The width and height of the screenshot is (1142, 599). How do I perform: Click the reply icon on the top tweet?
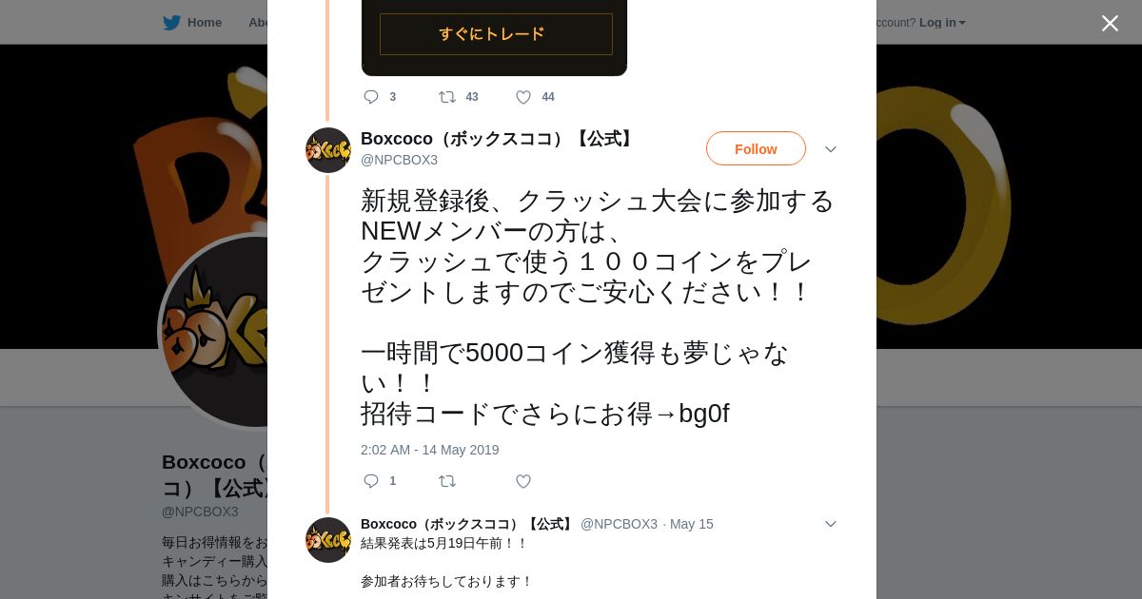tap(371, 97)
